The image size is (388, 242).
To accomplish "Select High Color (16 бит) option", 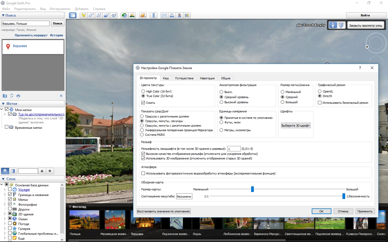I will (156, 91).
